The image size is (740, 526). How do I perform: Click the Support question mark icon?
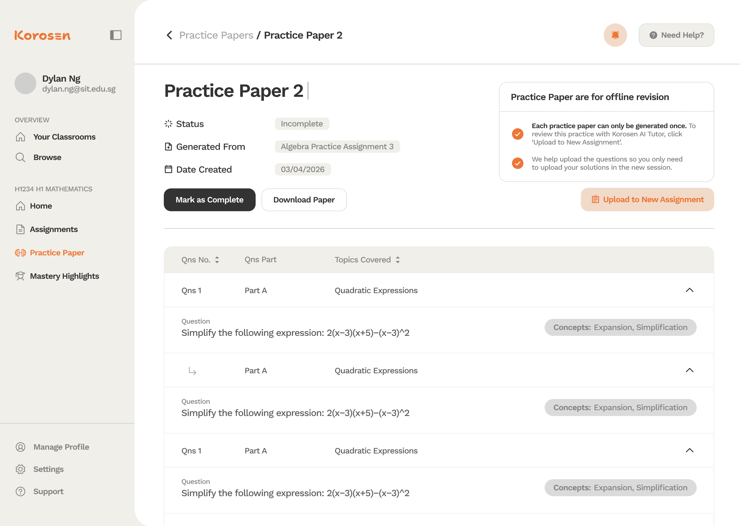[20, 491]
